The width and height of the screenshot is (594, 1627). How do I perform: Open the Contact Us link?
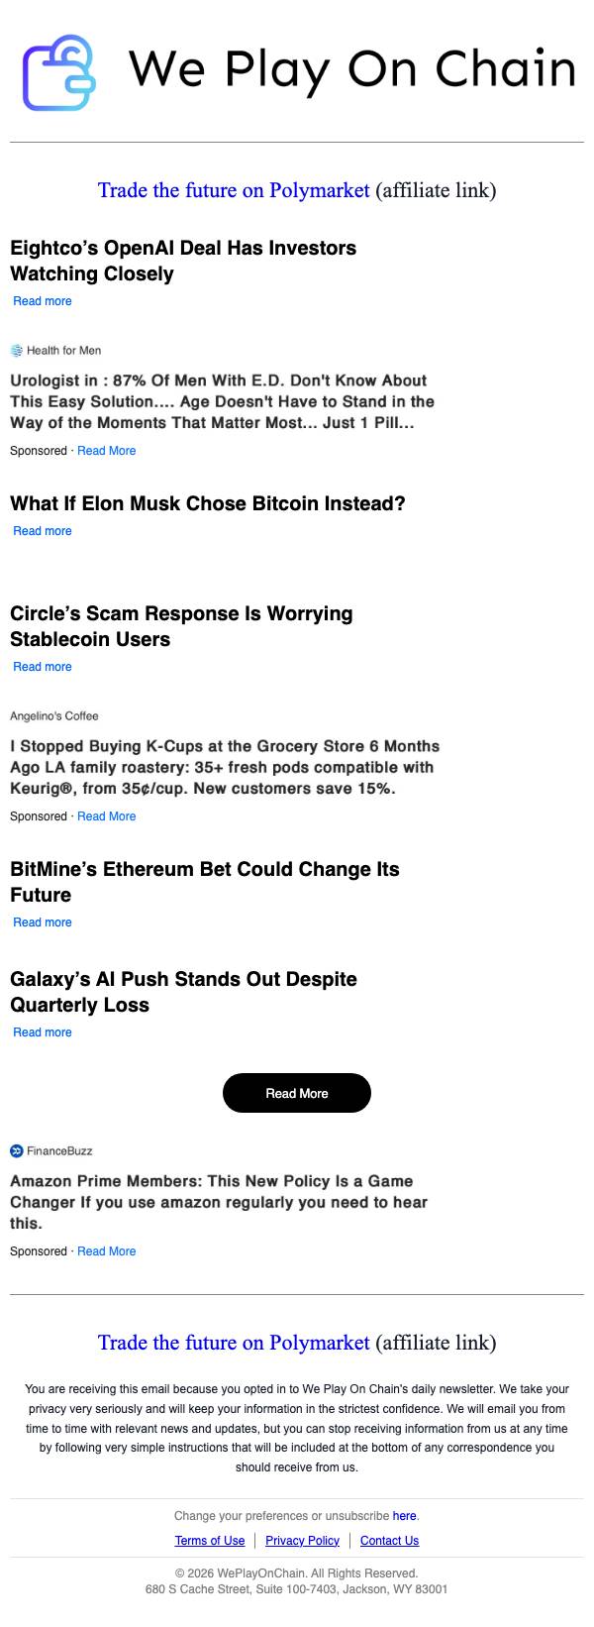pyautogui.click(x=389, y=1541)
